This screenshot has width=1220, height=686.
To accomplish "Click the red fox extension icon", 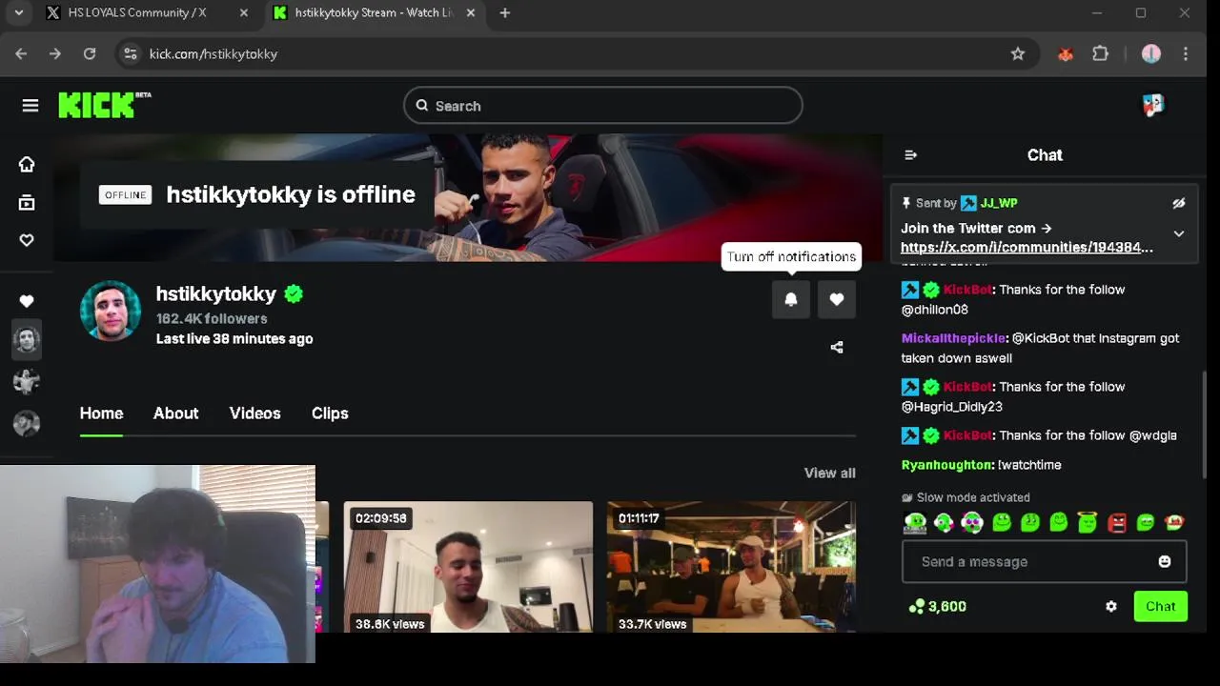I will click(x=1066, y=54).
